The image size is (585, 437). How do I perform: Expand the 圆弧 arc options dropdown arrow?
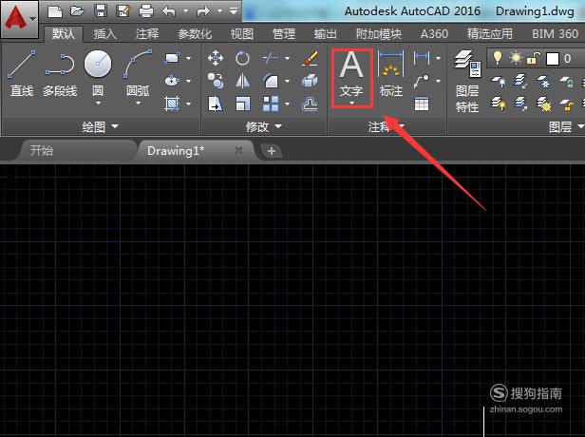[x=138, y=103]
